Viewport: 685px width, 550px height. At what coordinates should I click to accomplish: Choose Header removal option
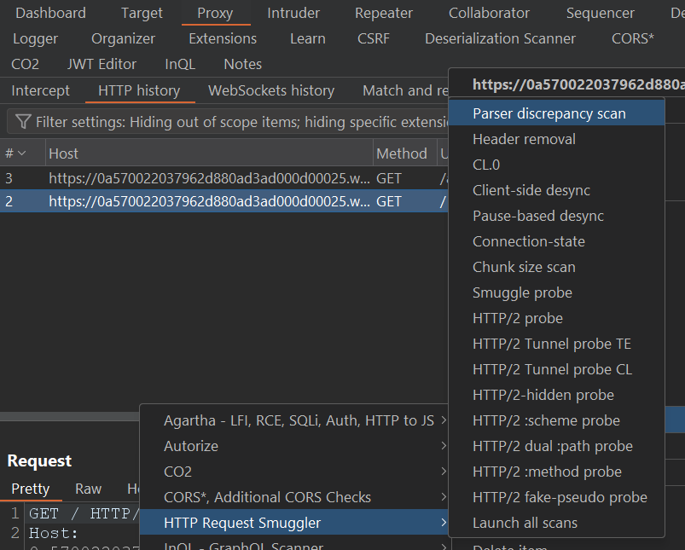524,139
